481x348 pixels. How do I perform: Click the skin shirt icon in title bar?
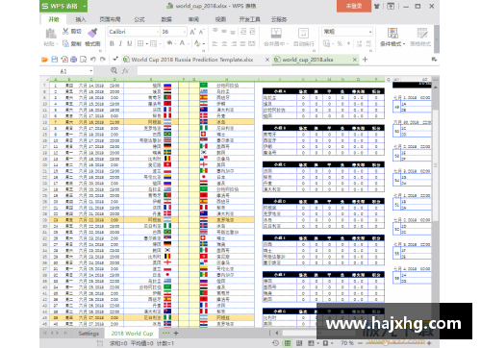[x=377, y=6]
